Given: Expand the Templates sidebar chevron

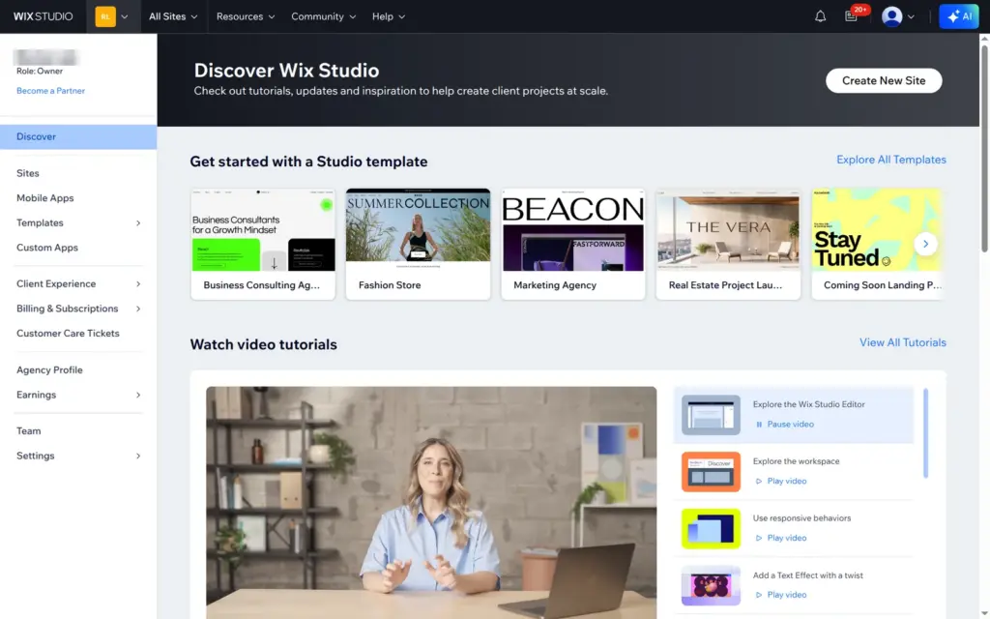Looking at the screenshot, I should (138, 223).
